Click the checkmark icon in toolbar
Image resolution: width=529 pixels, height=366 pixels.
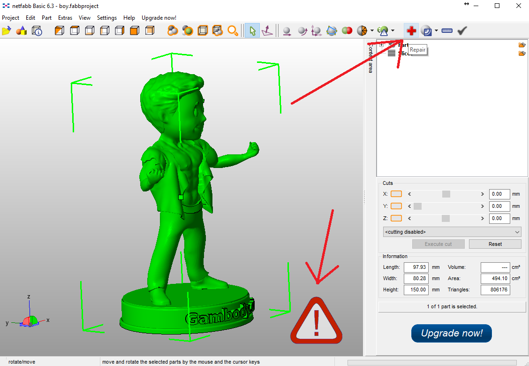point(462,31)
